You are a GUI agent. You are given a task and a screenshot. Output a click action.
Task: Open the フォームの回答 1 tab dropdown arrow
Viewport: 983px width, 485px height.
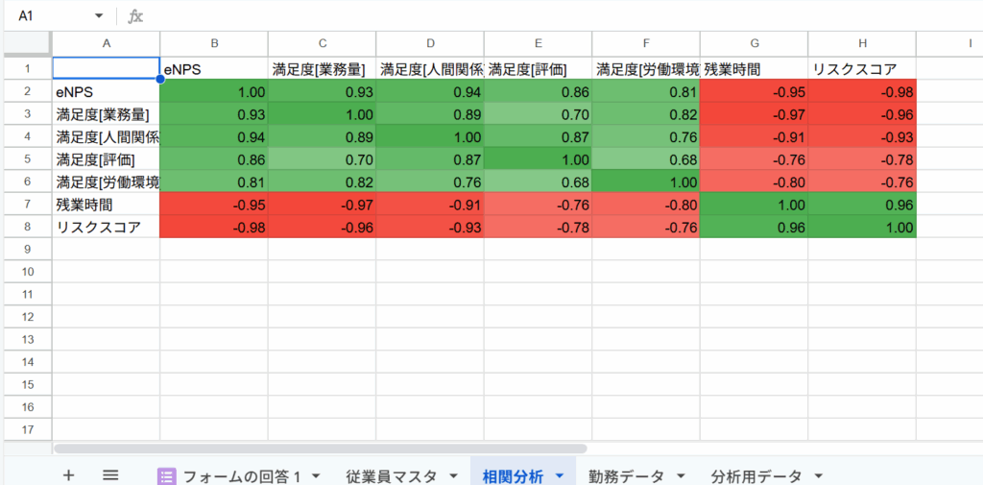tap(315, 476)
